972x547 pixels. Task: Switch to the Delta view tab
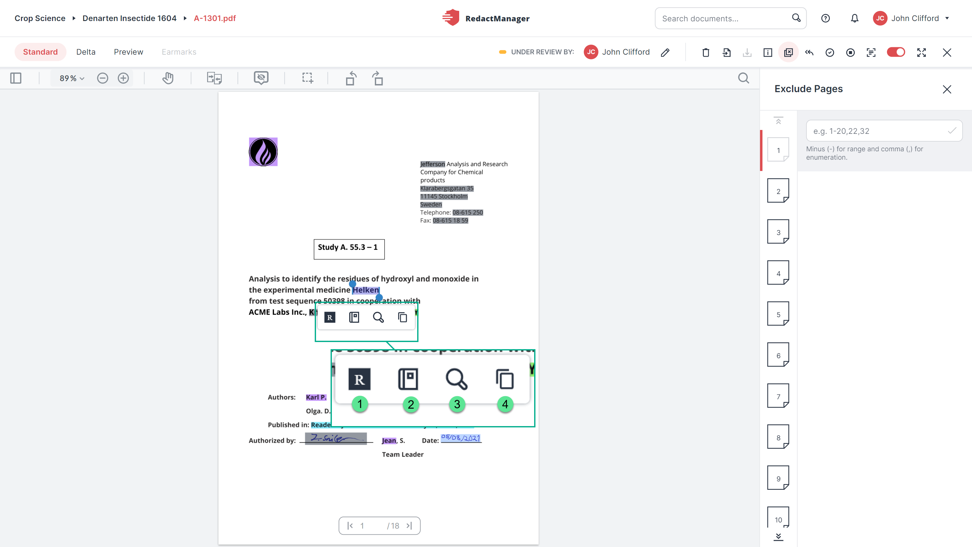coord(86,52)
